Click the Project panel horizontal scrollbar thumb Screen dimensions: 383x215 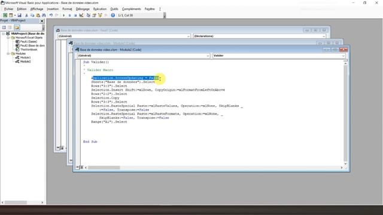[x=16, y=202]
